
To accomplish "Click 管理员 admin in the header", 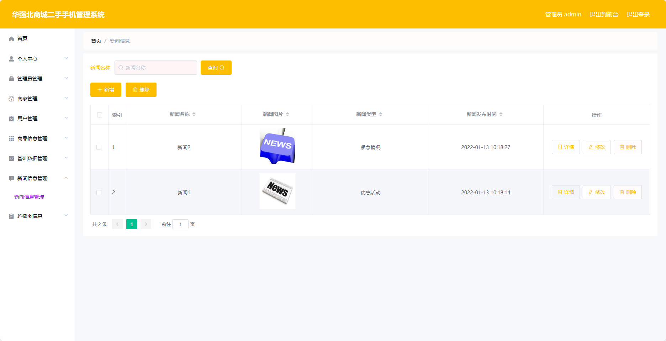I will (x=563, y=14).
